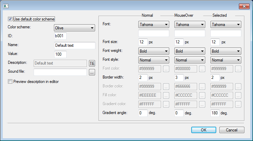This screenshot has width=253, height=141.
Task: Open the Normal font Tahoma dropdown
Action: pyautogui.click(x=153, y=25)
